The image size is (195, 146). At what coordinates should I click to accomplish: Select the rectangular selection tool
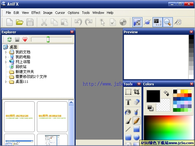coord(128,92)
